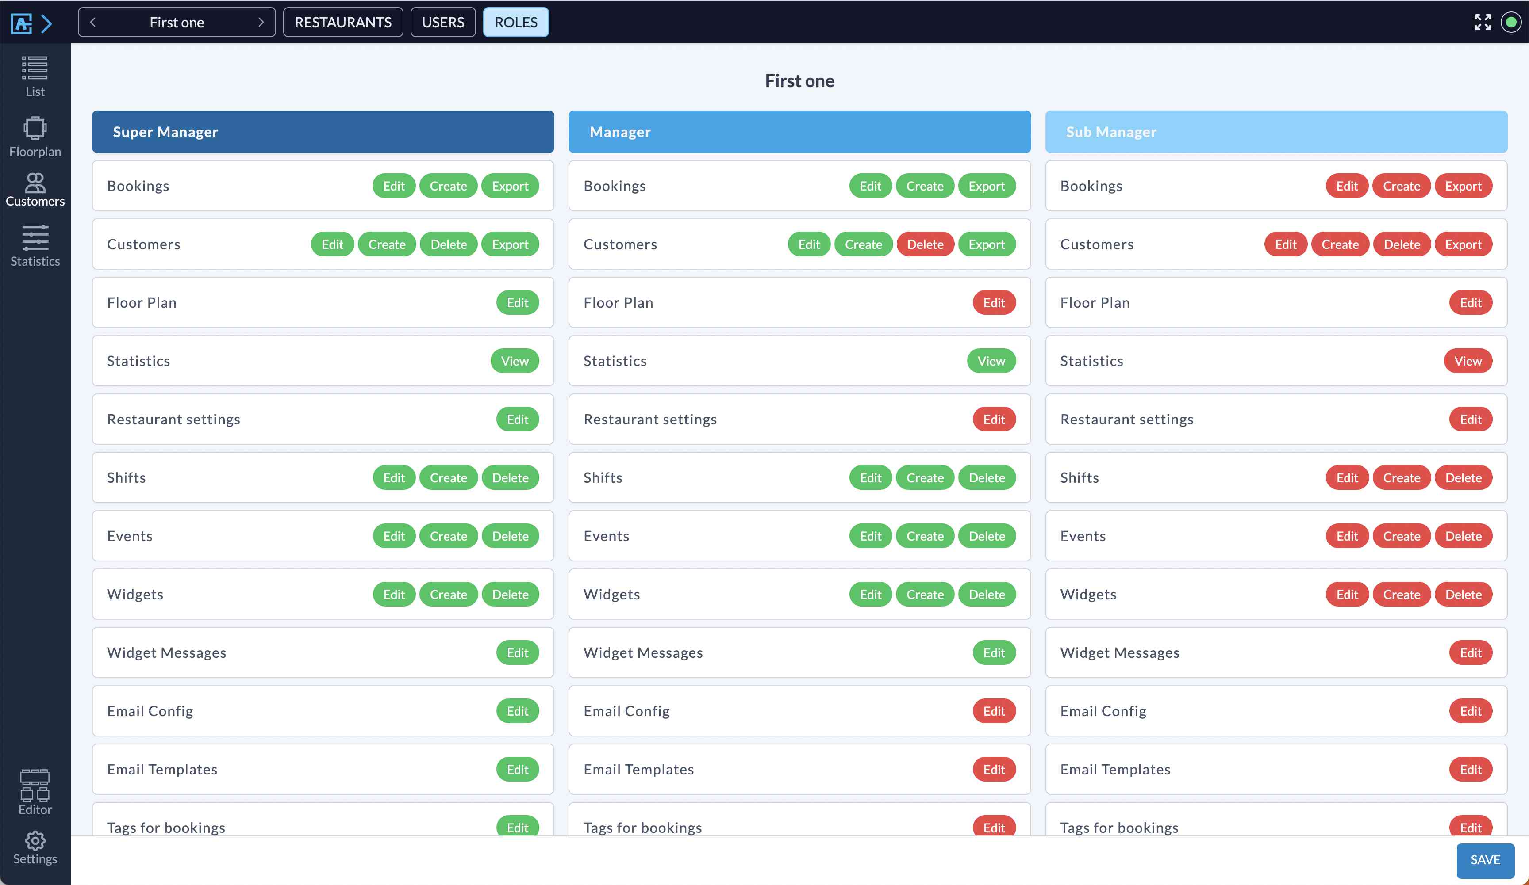Screen dimensions: 1529x885
Task: Toggle Manager Email Config Edit
Action: 994,711
